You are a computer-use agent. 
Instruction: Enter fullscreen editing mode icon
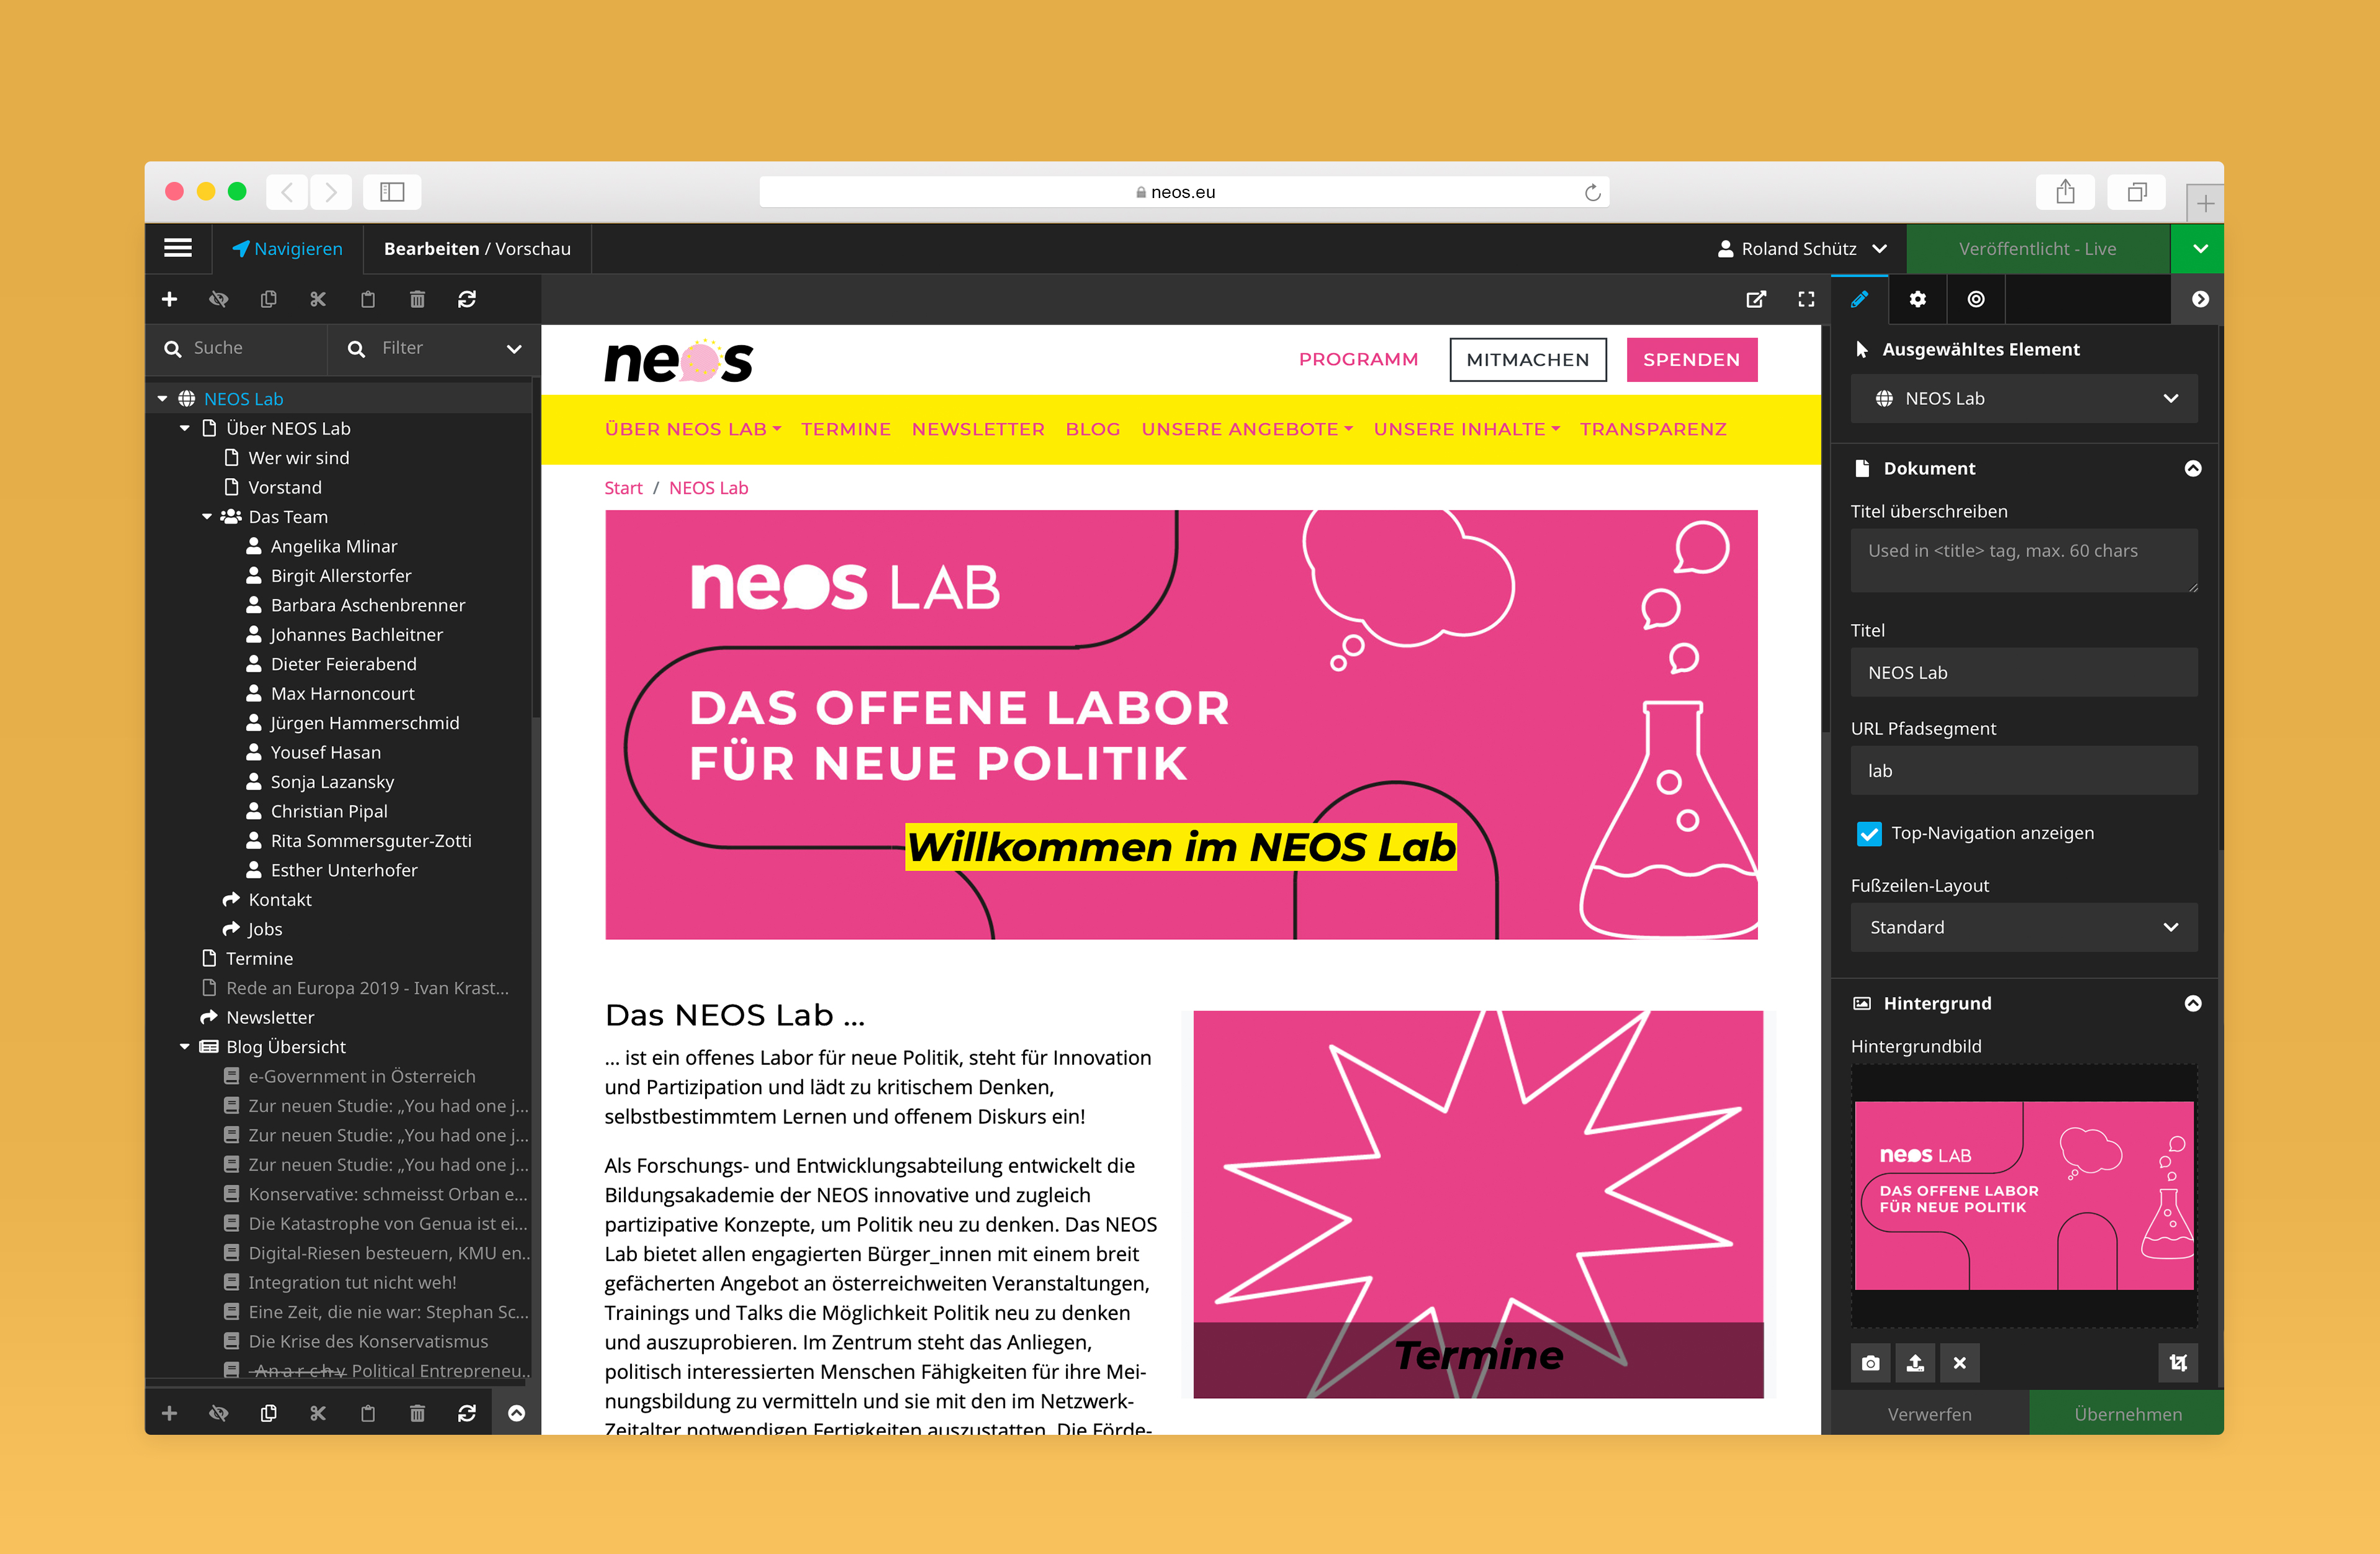click(x=1806, y=299)
